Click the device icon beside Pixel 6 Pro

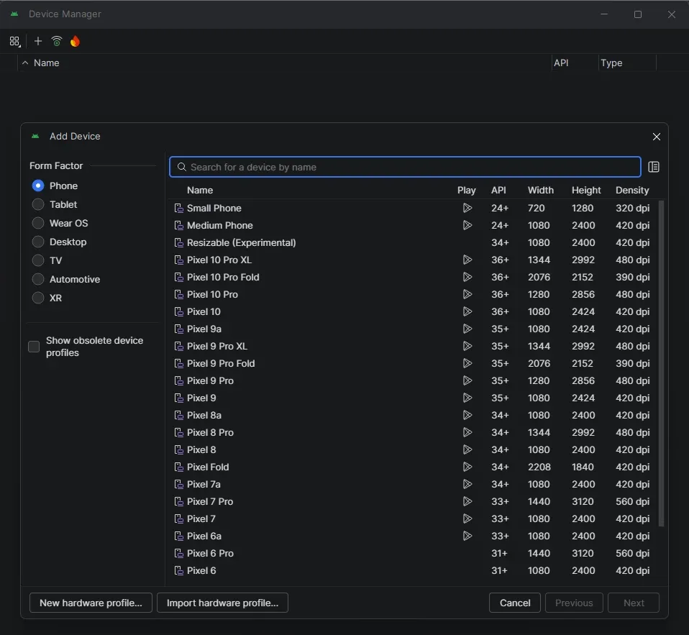179,553
